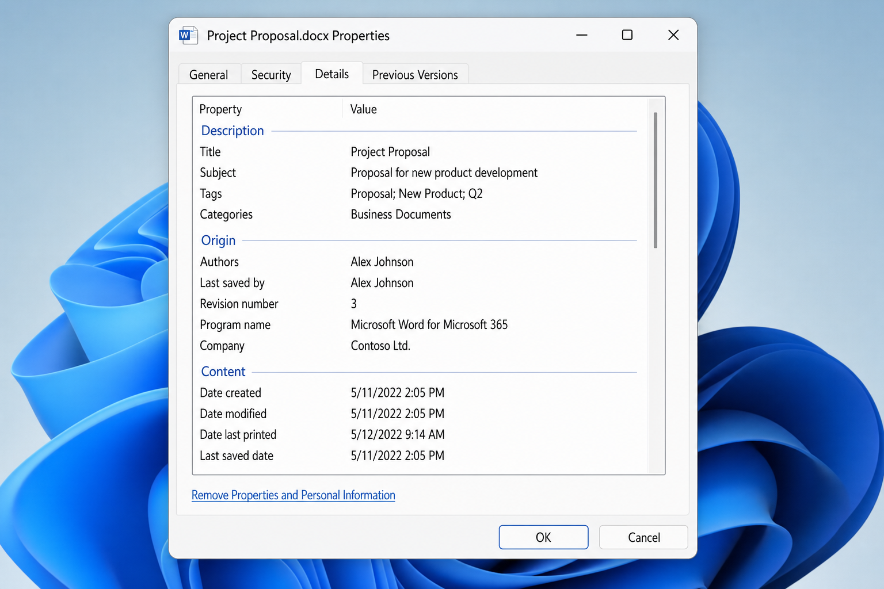Edit Categories value 'Business Documents'
The width and height of the screenshot is (884, 589).
point(401,215)
